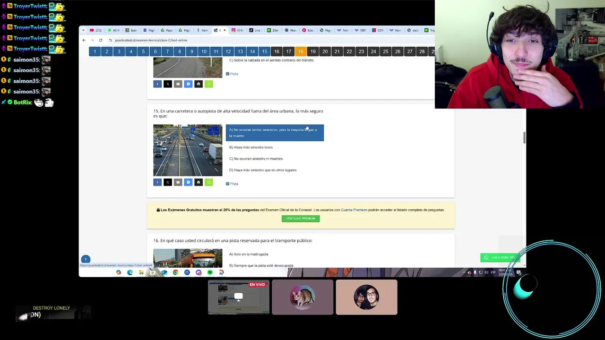Open Outlook from the taskbar
Image resolution: width=605 pixels, height=340 pixels.
click(164, 272)
